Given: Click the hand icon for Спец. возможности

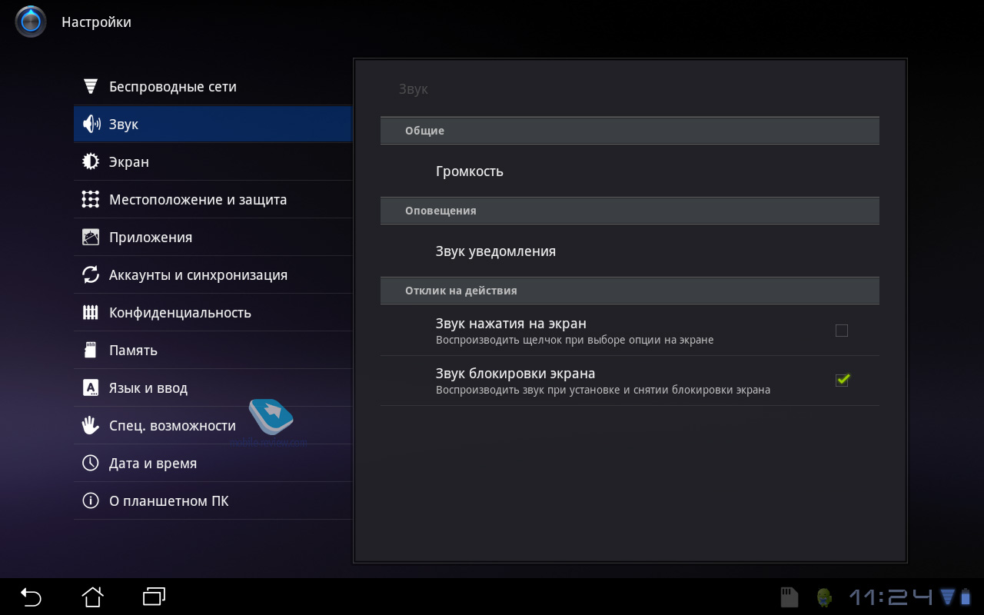Looking at the screenshot, I should [91, 425].
